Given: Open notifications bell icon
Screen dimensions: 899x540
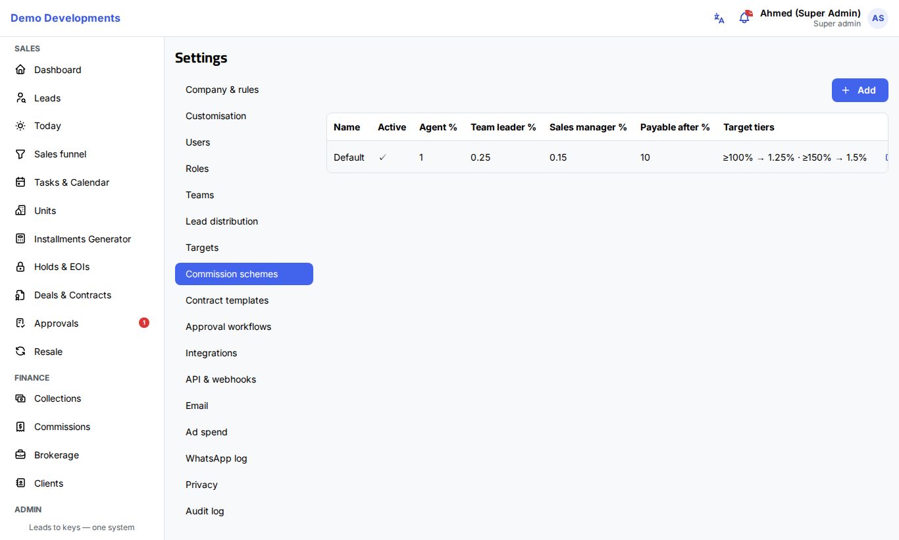Looking at the screenshot, I should point(744,18).
